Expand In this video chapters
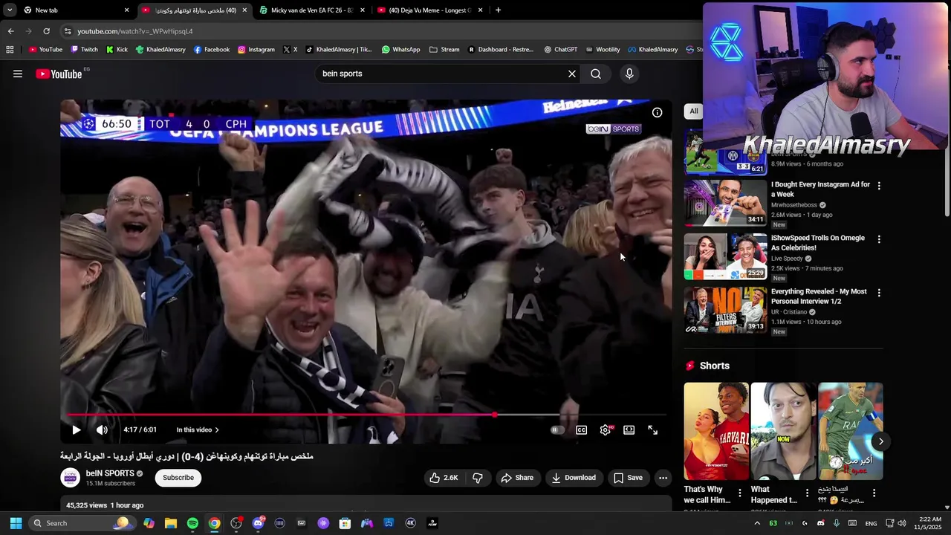The image size is (951, 535). (x=198, y=429)
